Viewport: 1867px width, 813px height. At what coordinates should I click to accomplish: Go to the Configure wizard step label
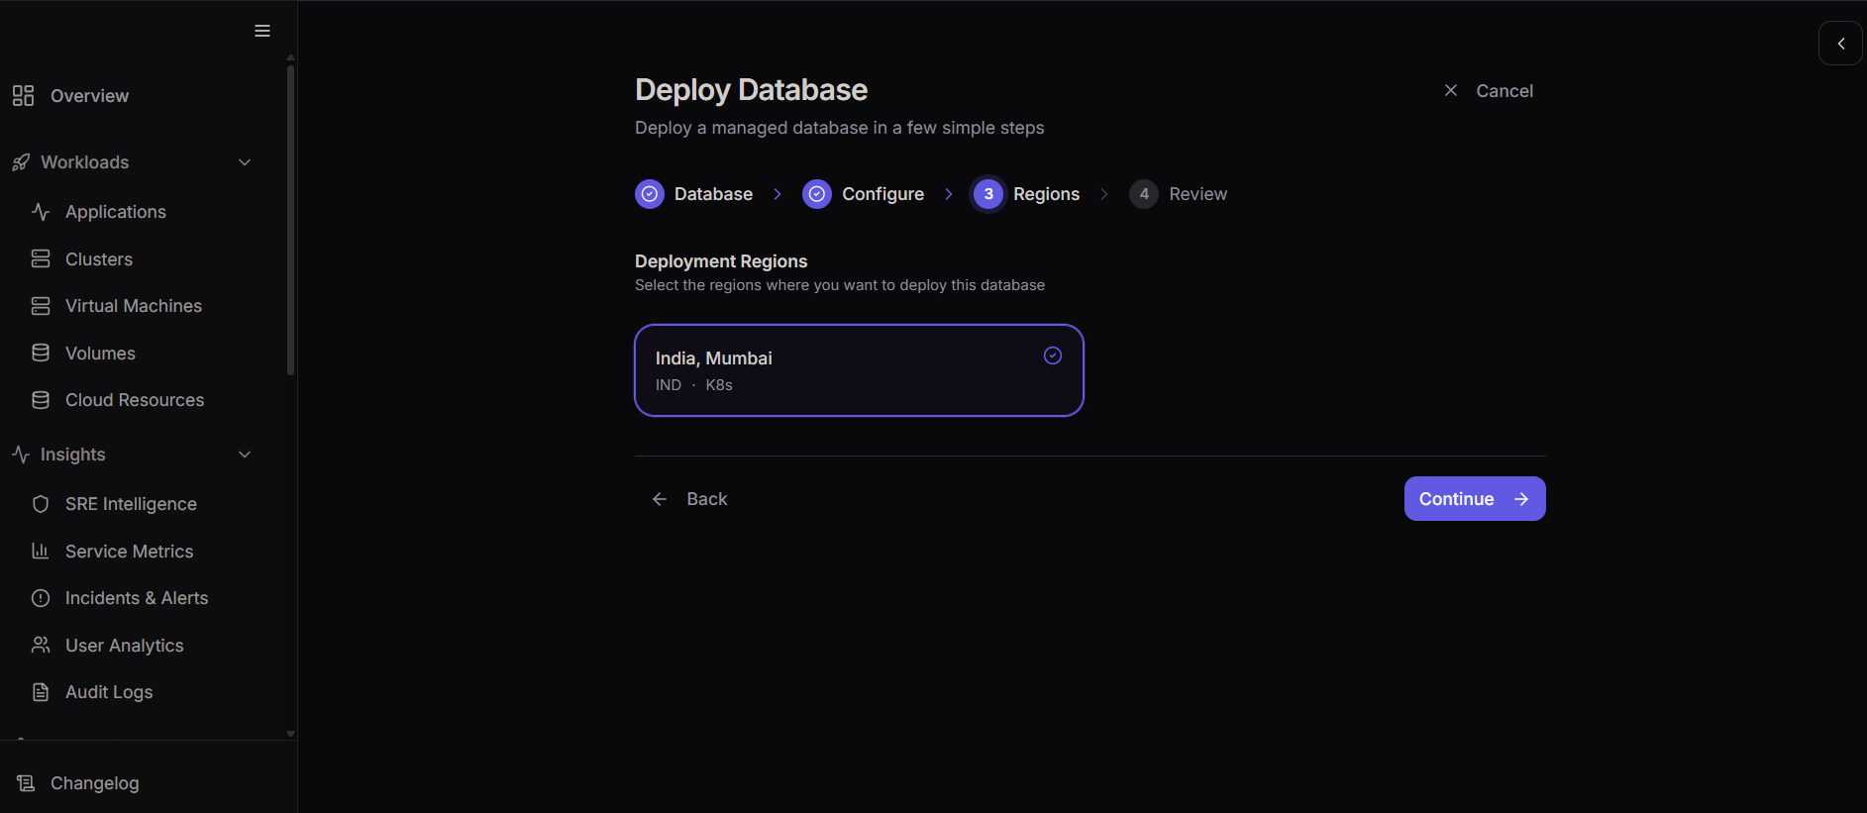tap(882, 194)
